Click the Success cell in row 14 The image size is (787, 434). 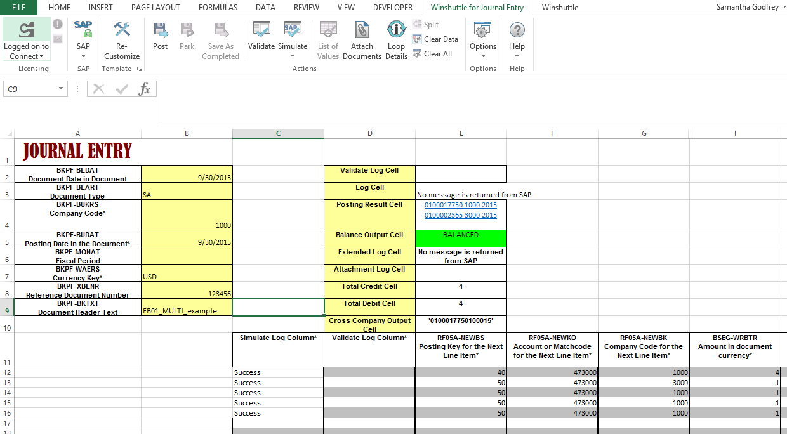pos(278,393)
